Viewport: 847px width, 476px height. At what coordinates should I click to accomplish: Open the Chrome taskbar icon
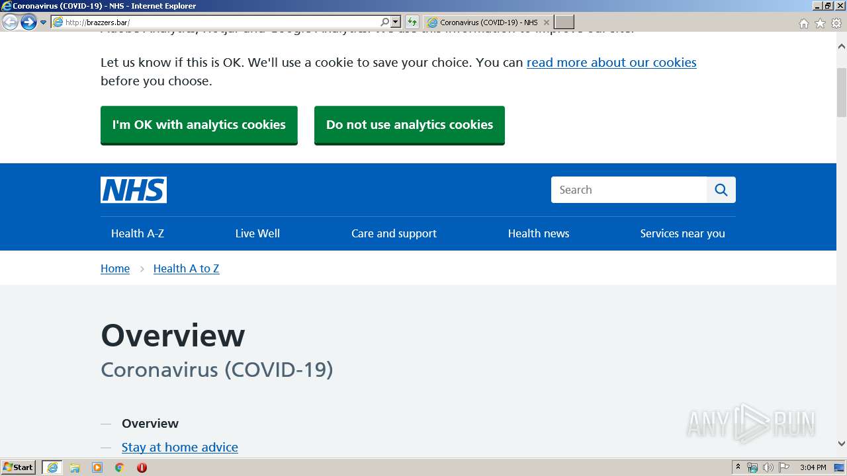pos(120,467)
